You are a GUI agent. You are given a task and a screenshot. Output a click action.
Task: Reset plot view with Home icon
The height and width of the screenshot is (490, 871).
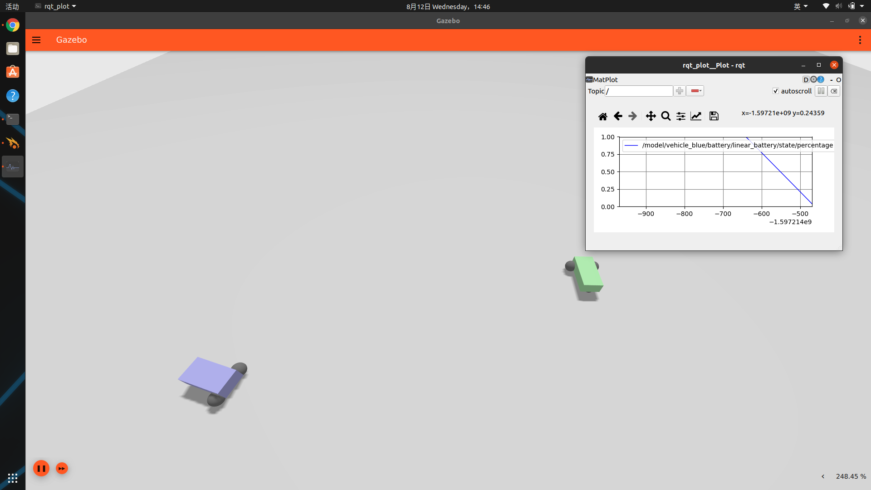pos(603,116)
